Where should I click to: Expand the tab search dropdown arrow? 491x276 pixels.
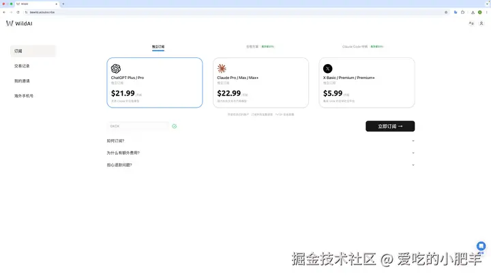[x=487, y=4]
